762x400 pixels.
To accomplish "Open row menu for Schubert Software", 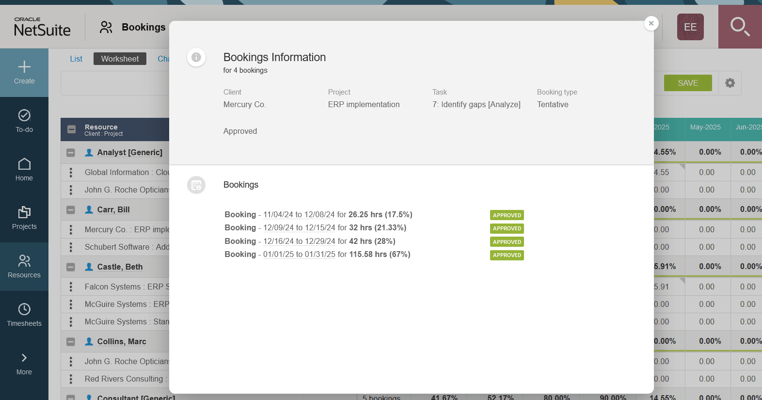I will click(71, 247).
